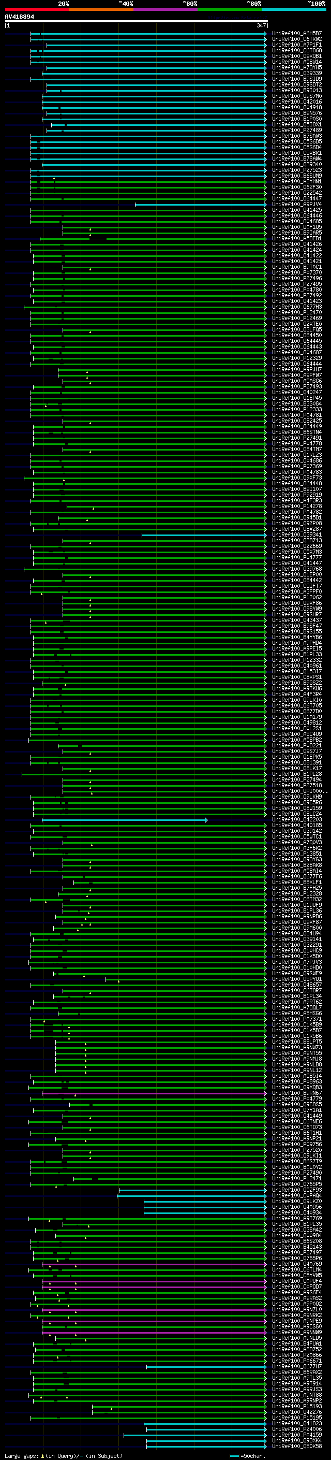Select the UniRef100_B9N576 label
This screenshot has height=1460, width=331.
click(296, 113)
